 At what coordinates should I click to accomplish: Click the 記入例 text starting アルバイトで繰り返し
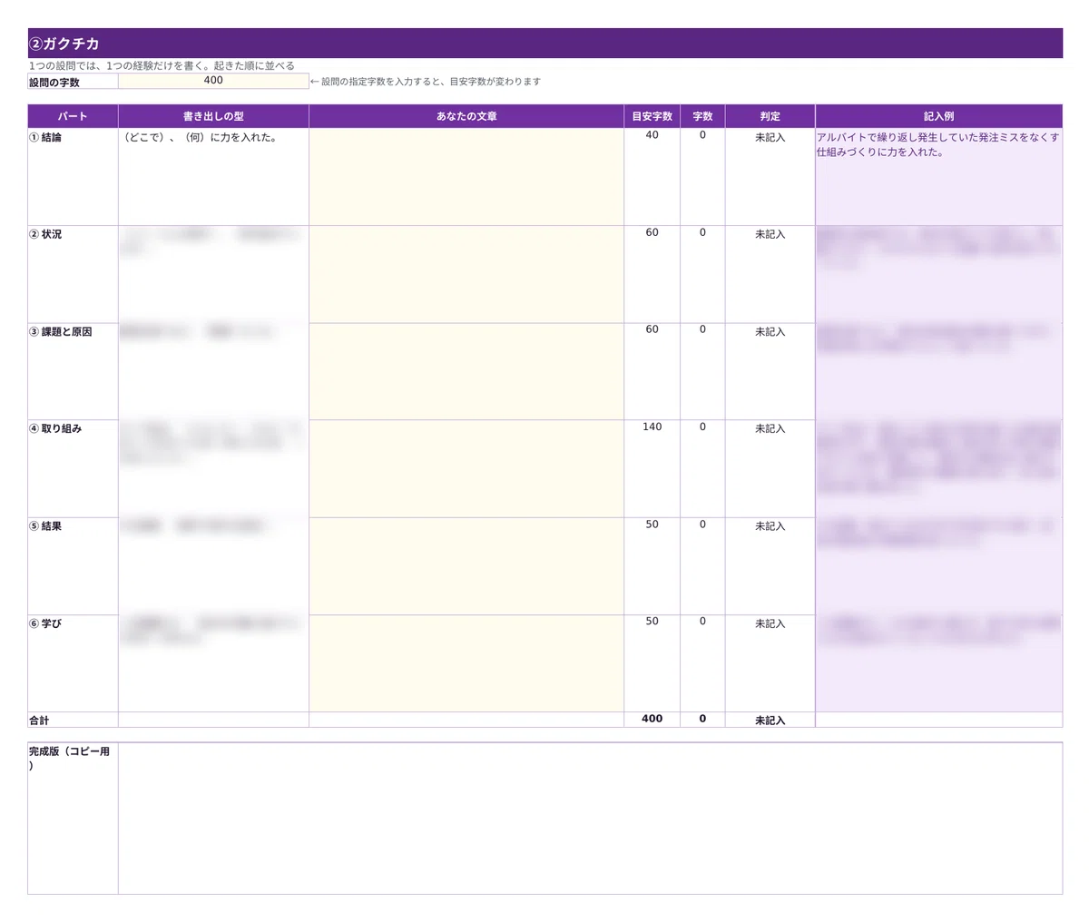(x=937, y=145)
